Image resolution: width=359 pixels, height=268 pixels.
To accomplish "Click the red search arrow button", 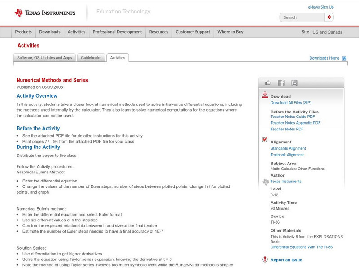I will pos(328,17).
